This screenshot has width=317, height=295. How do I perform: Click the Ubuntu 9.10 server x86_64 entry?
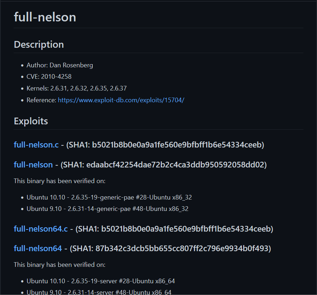point(99,292)
